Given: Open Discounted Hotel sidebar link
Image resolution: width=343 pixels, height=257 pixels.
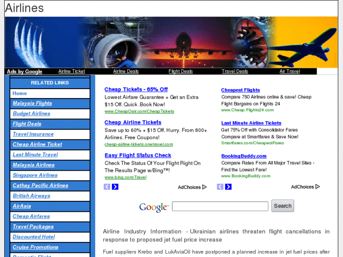Looking at the screenshot, I should point(33,237).
